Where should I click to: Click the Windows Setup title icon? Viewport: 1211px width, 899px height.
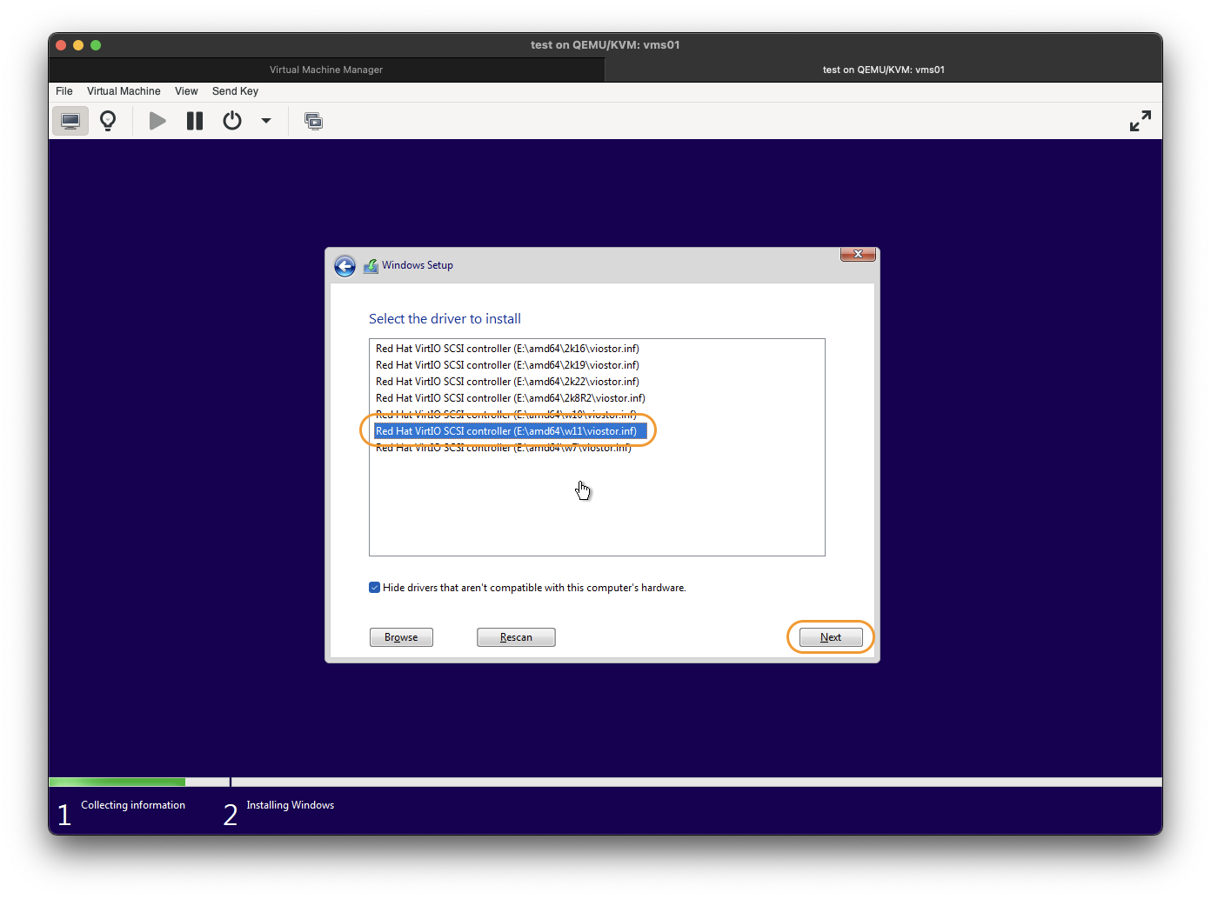(x=371, y=266)
